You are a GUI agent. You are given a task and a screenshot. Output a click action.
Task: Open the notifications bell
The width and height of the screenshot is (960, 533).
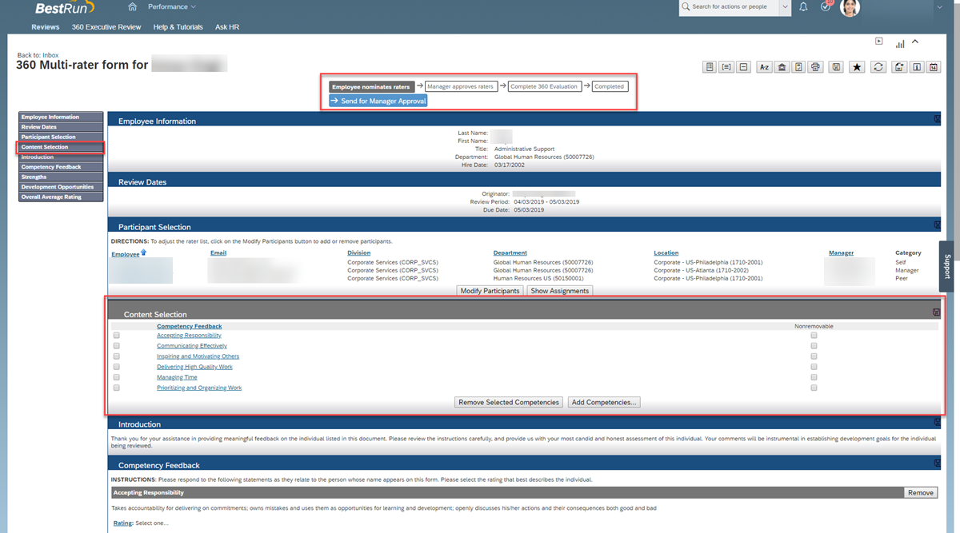coord(804,7)
